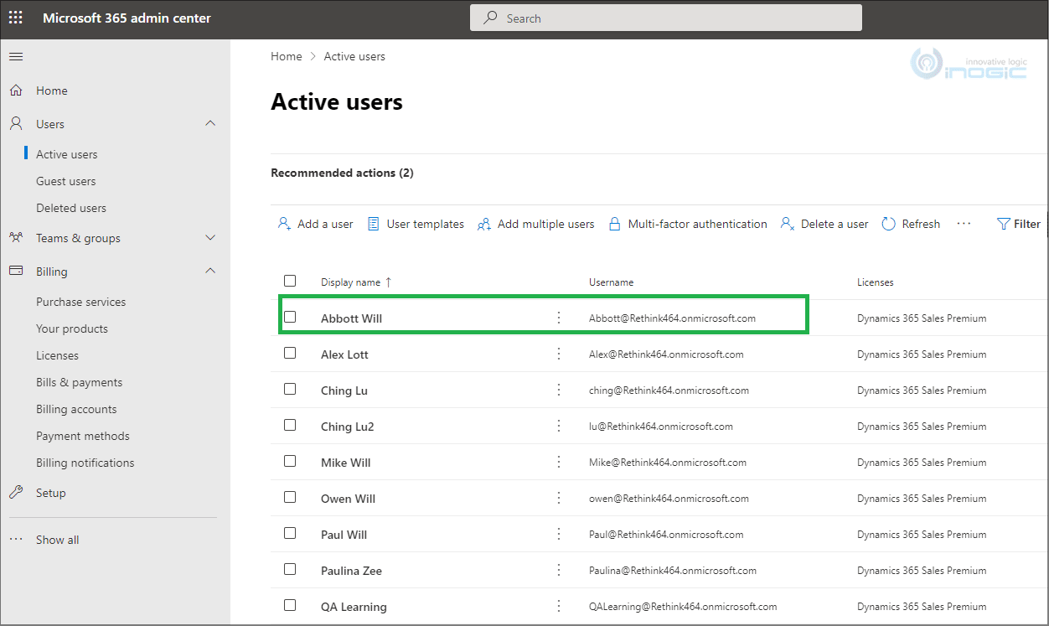The width and height of the screenshot is (1049, 626).
Task: Check the Paul Will row checkbox
Action: [x=290, y=533]
